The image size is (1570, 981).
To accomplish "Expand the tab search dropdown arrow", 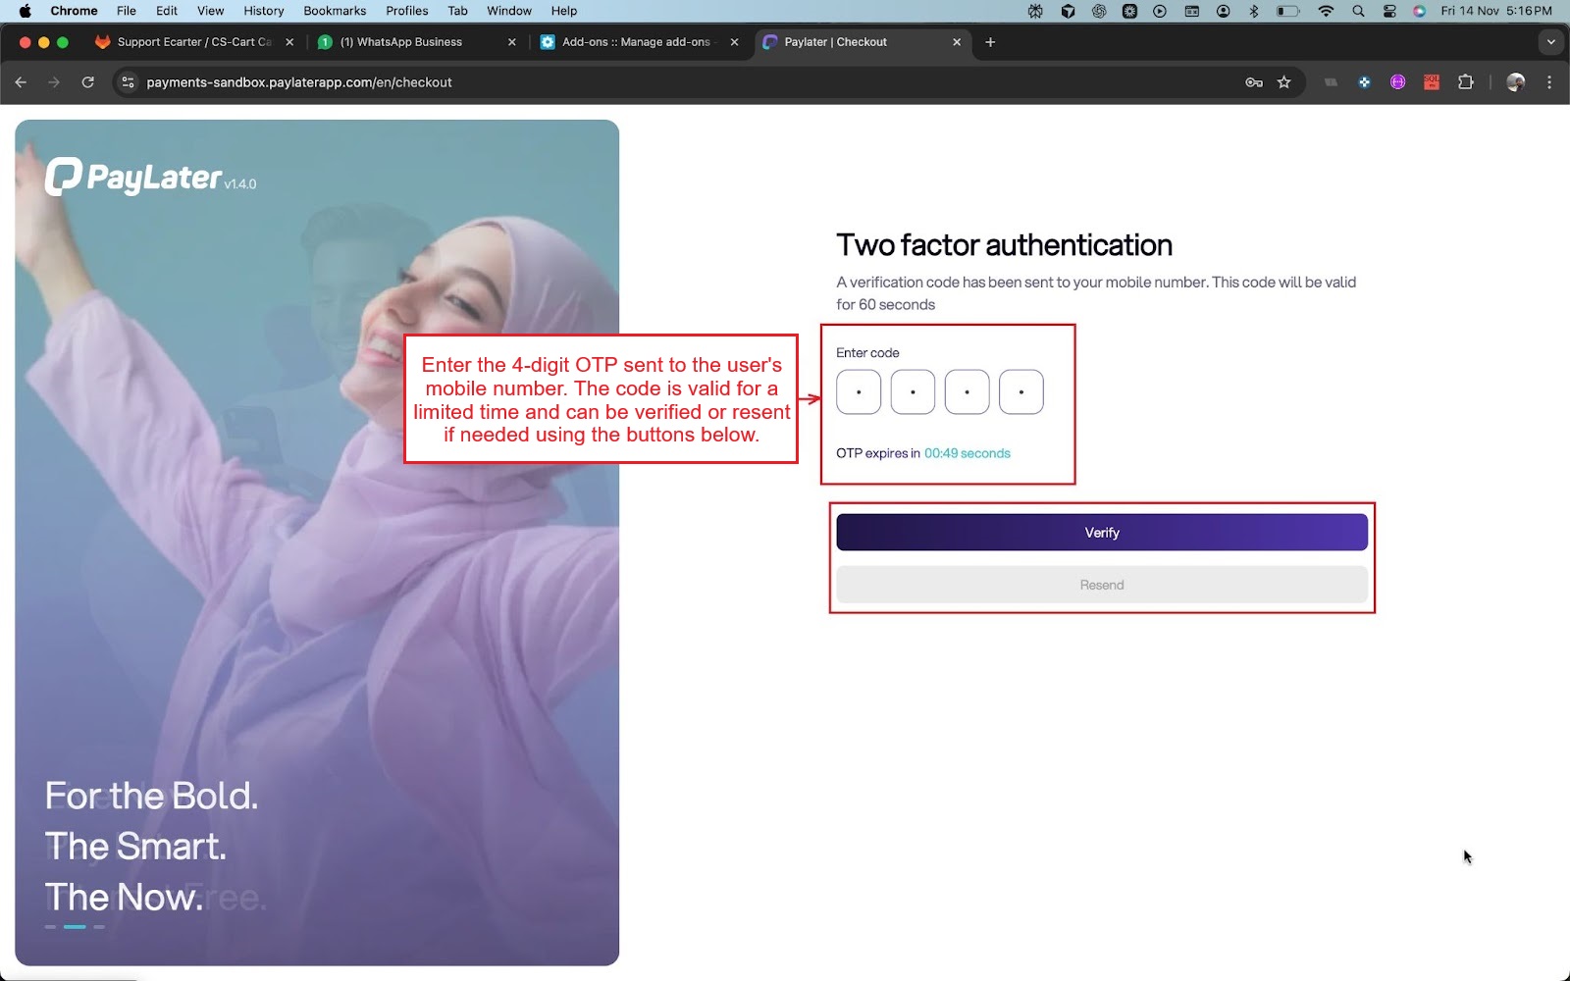I will tap(1550, 42).
